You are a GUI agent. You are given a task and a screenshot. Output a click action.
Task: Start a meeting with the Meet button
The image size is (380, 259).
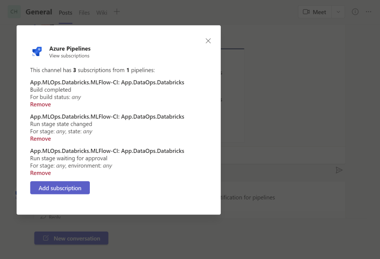tap(314, 12)
